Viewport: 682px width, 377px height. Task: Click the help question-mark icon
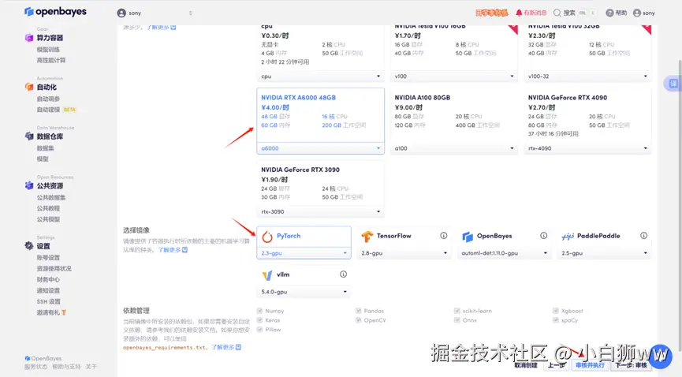(609, 13)
